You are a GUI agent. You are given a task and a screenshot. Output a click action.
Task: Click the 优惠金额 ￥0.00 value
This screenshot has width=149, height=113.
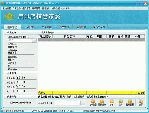(x=21, y=87)
